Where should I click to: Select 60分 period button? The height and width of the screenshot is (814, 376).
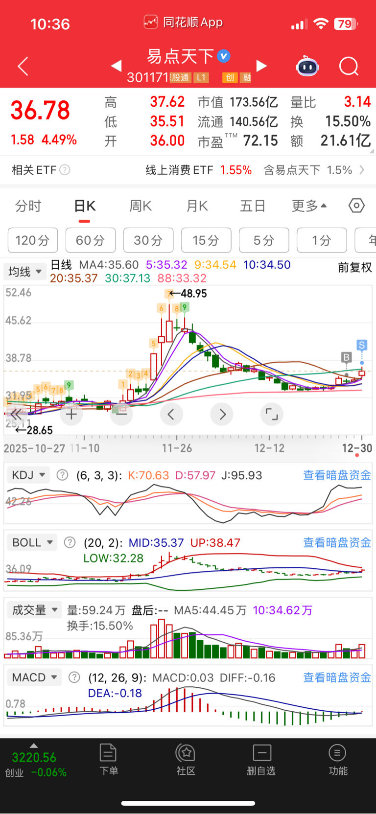[91, 240]
